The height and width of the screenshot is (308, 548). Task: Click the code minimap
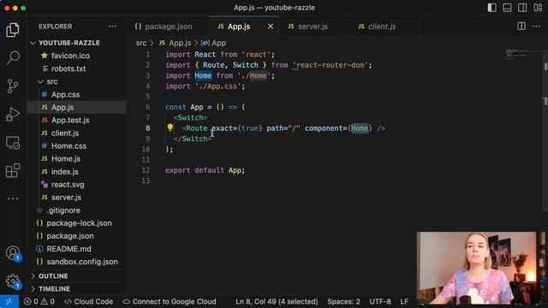pos(522,55)
